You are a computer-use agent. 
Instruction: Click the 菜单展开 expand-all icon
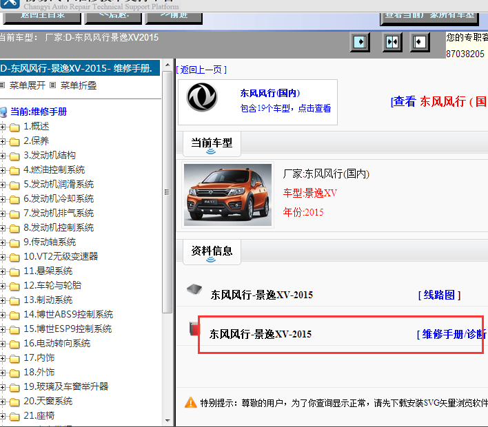click(x=3, y=85)
